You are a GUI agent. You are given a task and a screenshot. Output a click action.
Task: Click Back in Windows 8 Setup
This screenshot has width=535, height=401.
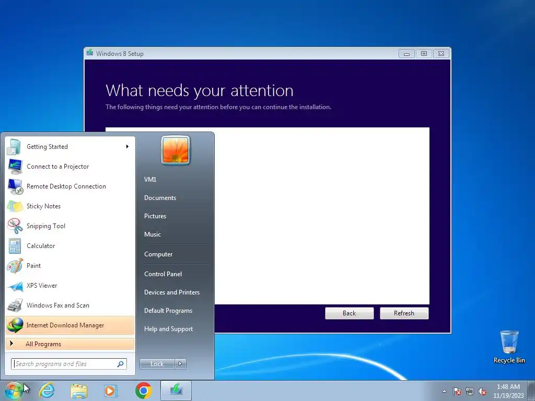pos(350,313)
